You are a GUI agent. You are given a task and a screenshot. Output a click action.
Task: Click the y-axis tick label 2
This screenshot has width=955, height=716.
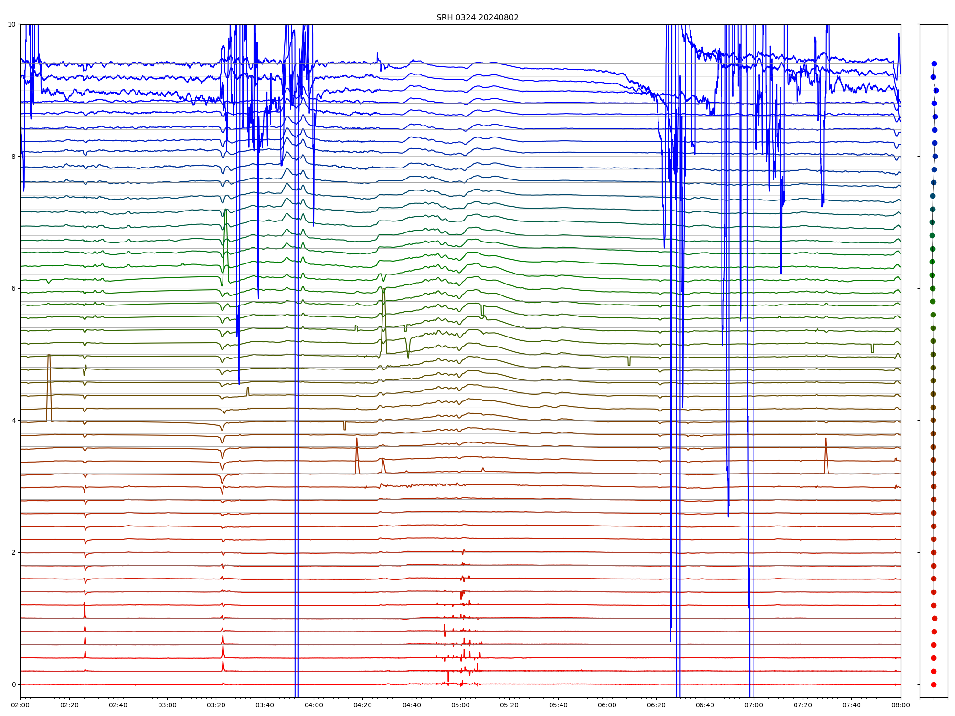(x=14, y=552)
